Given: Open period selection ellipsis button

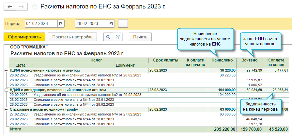Looking at the screenshot, I should [x=123, y=24].
